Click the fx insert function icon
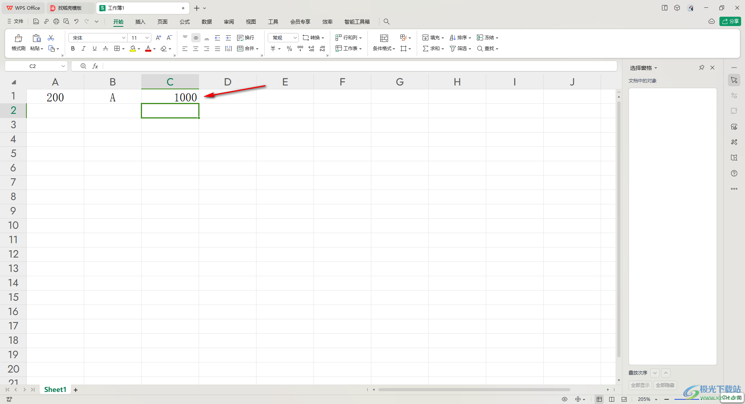This screenshot has width=745, height=404. tap(95, 66)
